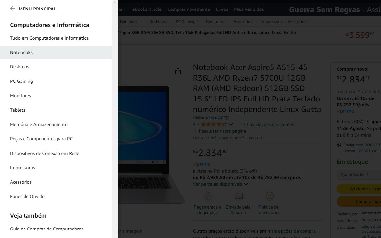The height and width of the screenshot is (238, 381).
Task: Expand PC Gaming dropdown in sub-navigation
Action: [x=187, y=21]
